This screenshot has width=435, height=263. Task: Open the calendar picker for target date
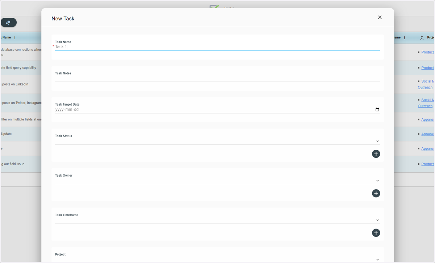pyautogui.click(x=377, y=110)
